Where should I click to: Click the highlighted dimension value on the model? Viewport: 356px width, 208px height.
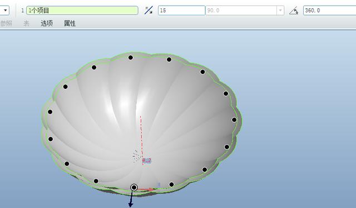click(x=146, y=161)
